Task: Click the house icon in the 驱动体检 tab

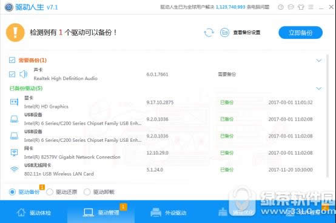Action: tap(21, 212)
